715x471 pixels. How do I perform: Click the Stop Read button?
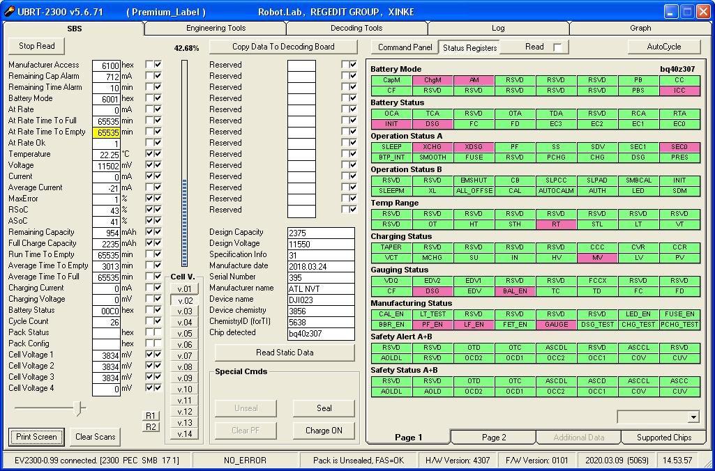pos(37,46)
